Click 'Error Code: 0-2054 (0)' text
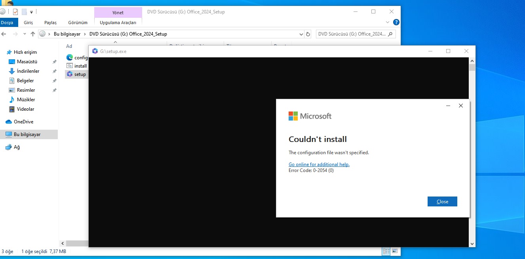This screenshot has height=259, width=525. click(311, 170)
